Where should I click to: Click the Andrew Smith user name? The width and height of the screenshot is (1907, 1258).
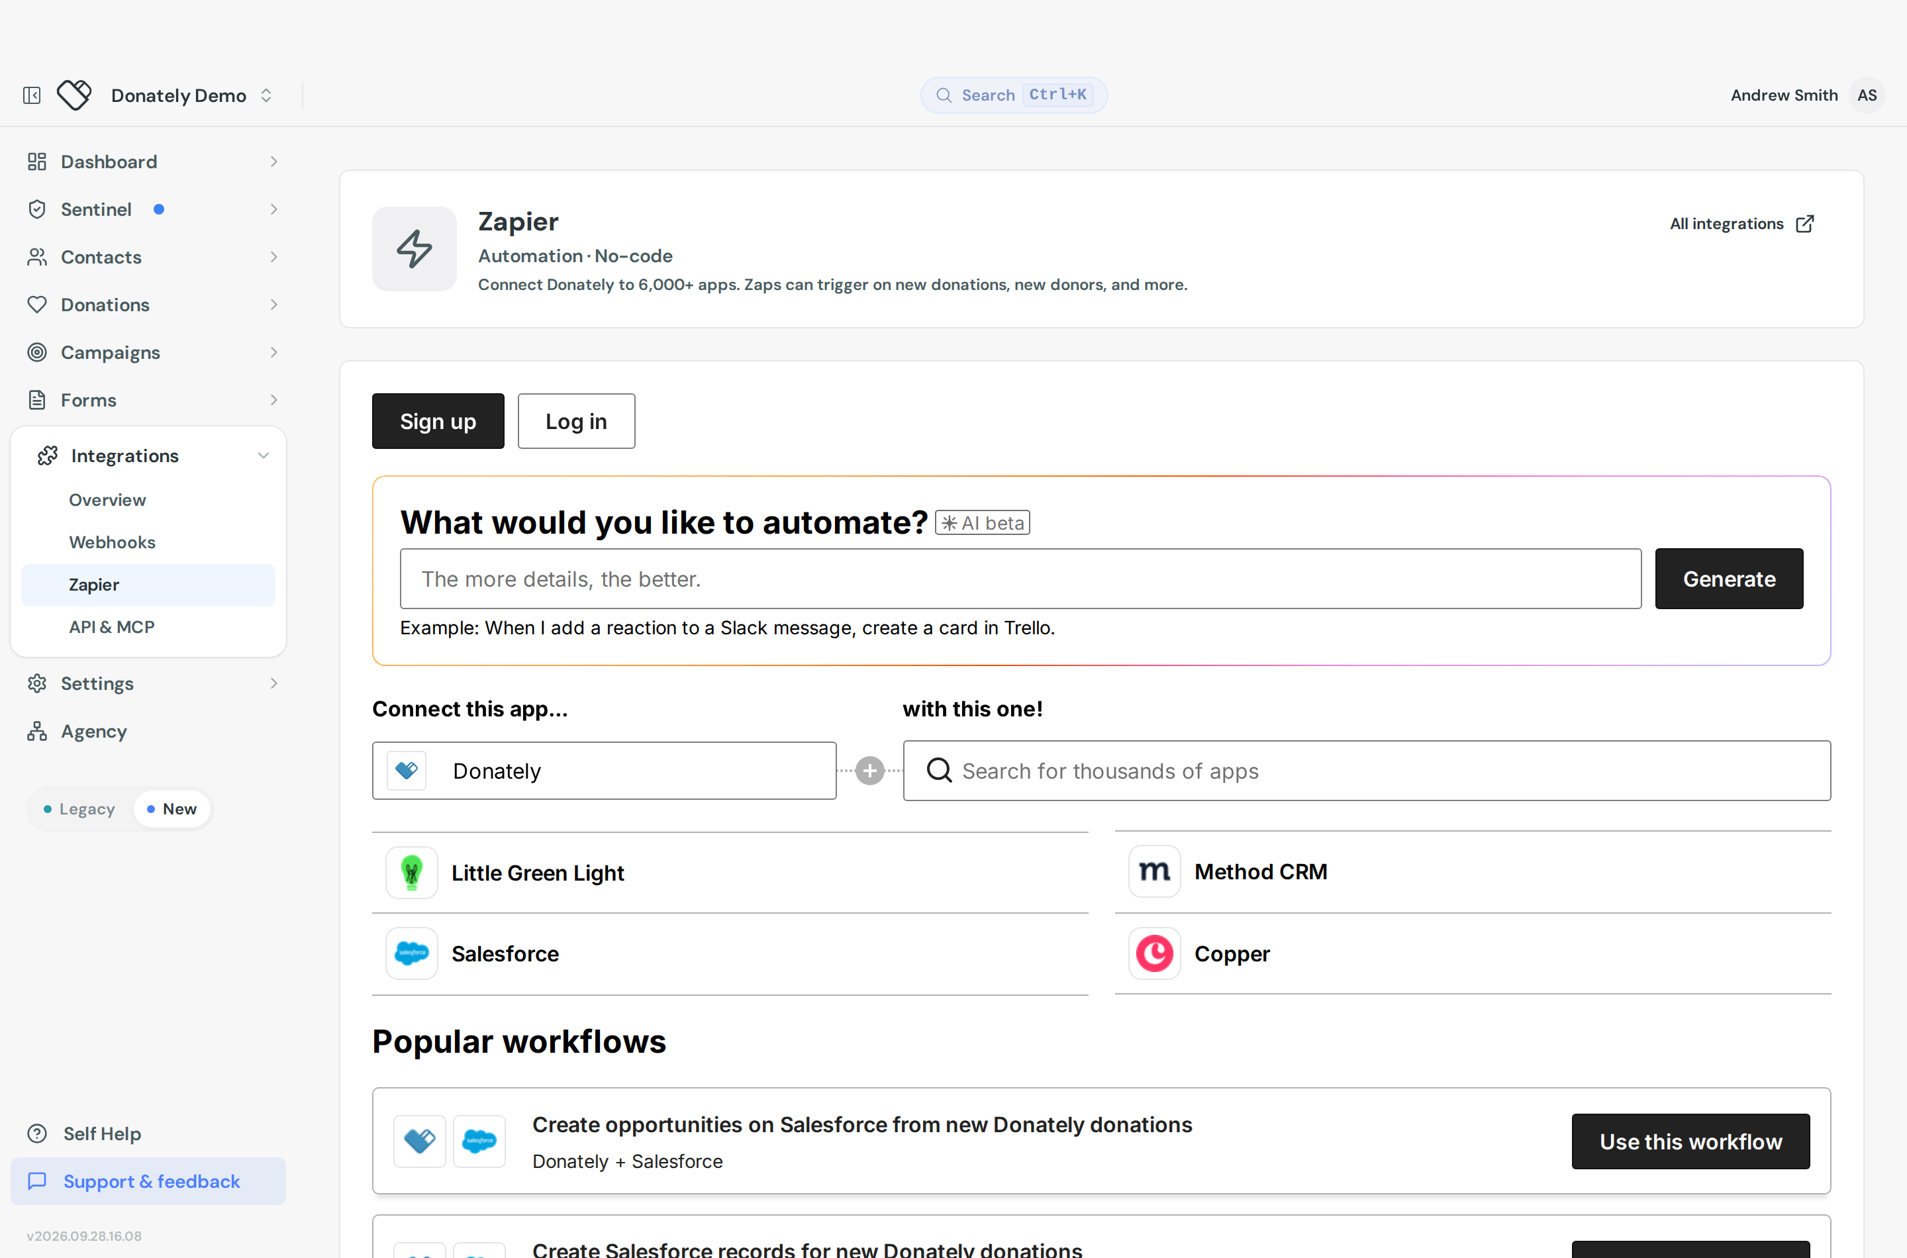click(x=1783, y=95)
